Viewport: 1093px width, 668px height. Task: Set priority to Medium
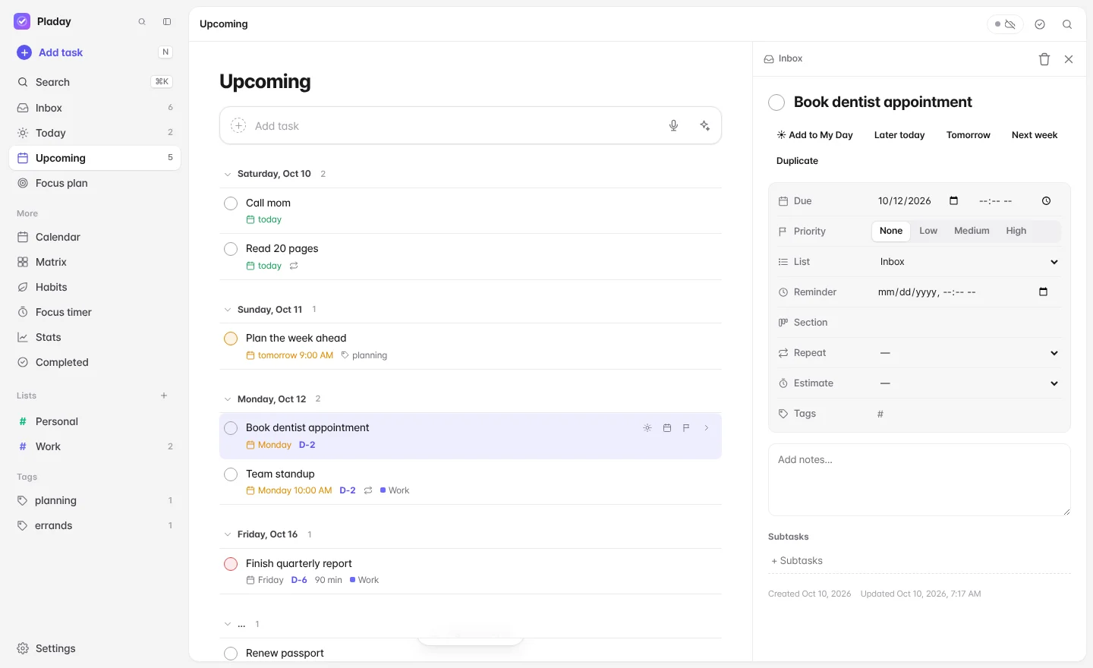(972, 231)
